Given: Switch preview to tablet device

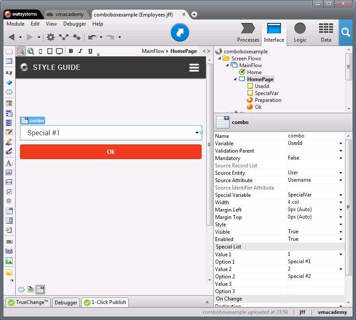Looking at the screenshot, I should (50, 51).
